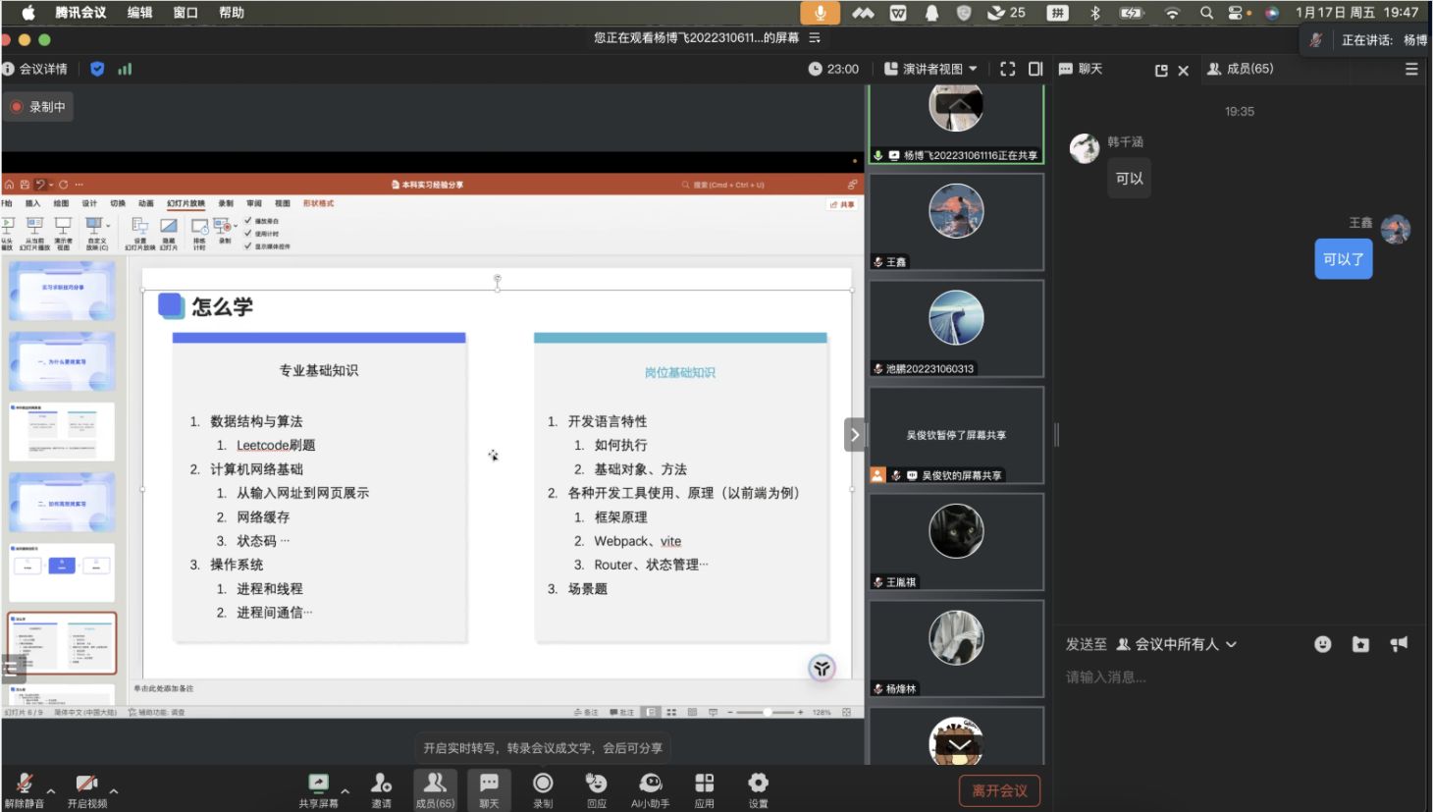
Task: Click the 请输入消息 chat input field
Action: point(1237,677)
